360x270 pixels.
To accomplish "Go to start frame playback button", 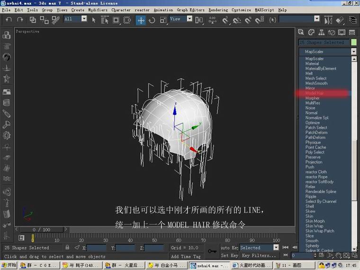I will [285, 247].
